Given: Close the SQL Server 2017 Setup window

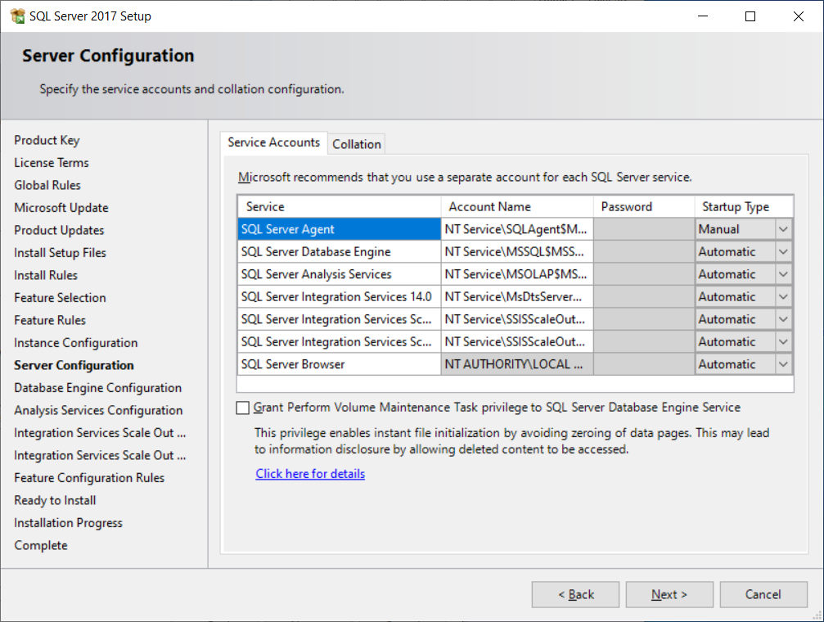Looking at the screenshot, I should point(799,16).
